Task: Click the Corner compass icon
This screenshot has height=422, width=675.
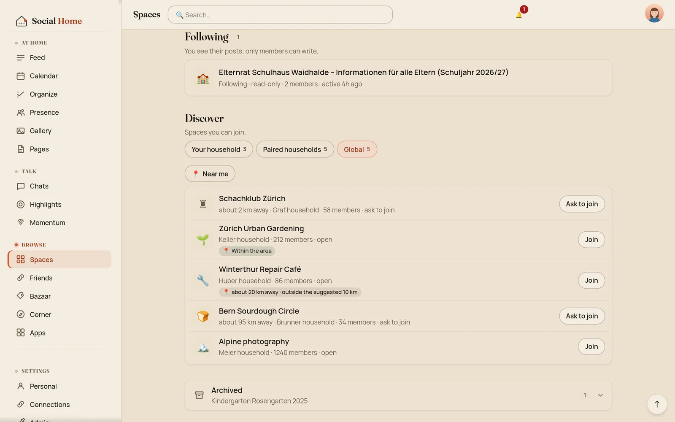Action: pyautogui.click(x=21, y=314)
